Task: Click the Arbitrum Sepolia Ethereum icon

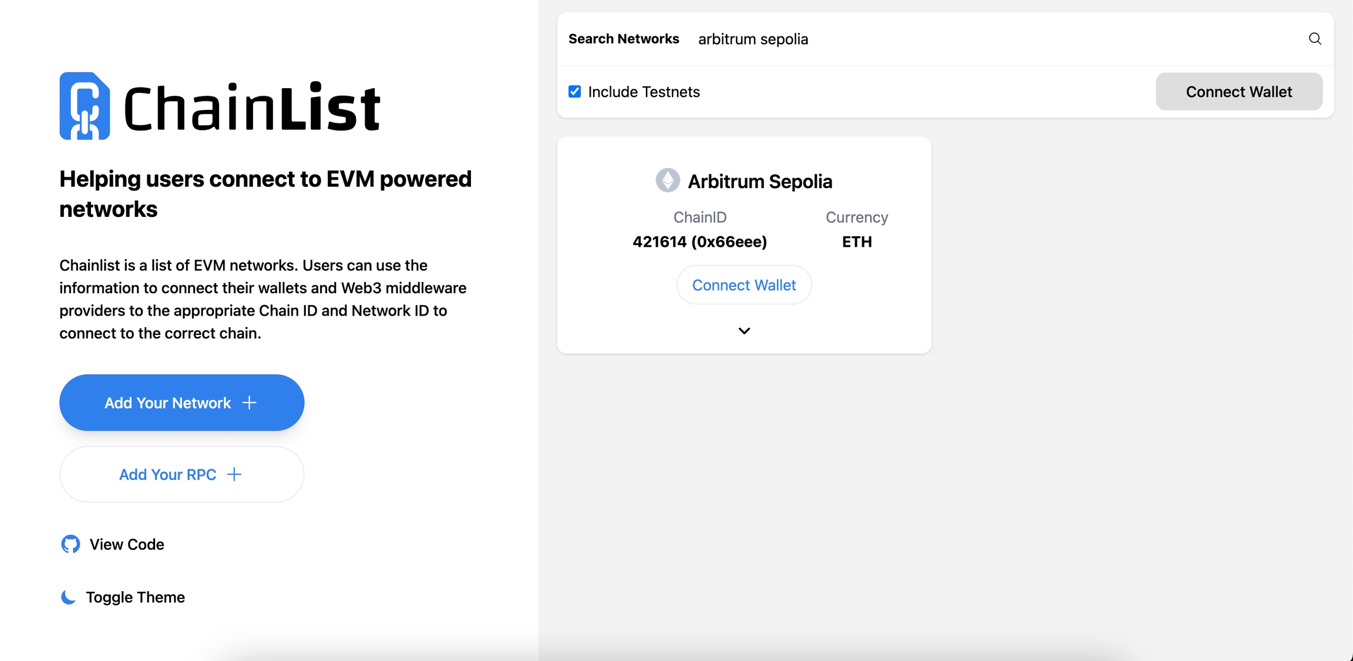Action: (x=668, y=180)
